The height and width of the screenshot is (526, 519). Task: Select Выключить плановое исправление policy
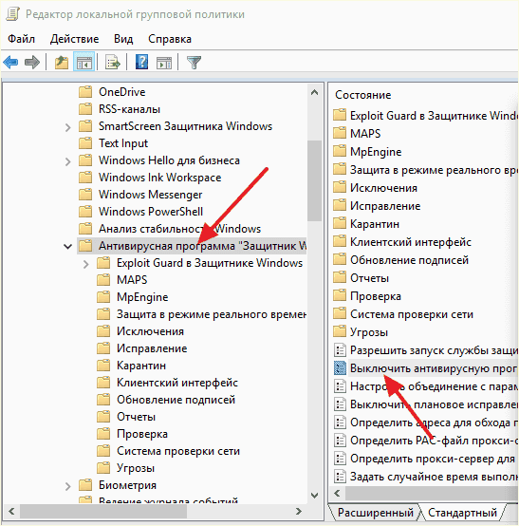[434, 404]
